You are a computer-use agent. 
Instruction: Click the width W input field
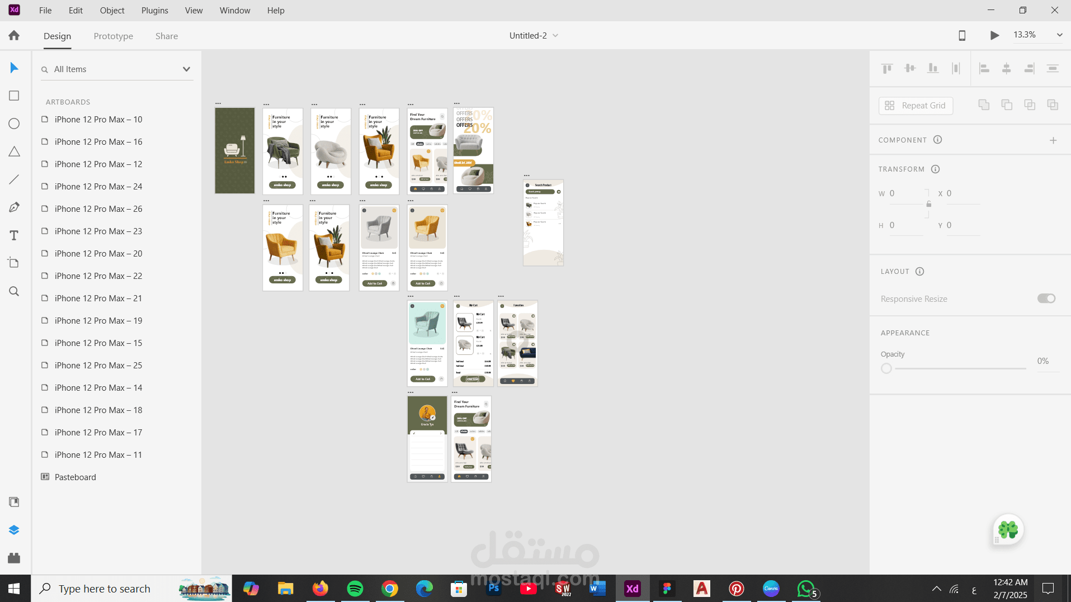(907, 193)
